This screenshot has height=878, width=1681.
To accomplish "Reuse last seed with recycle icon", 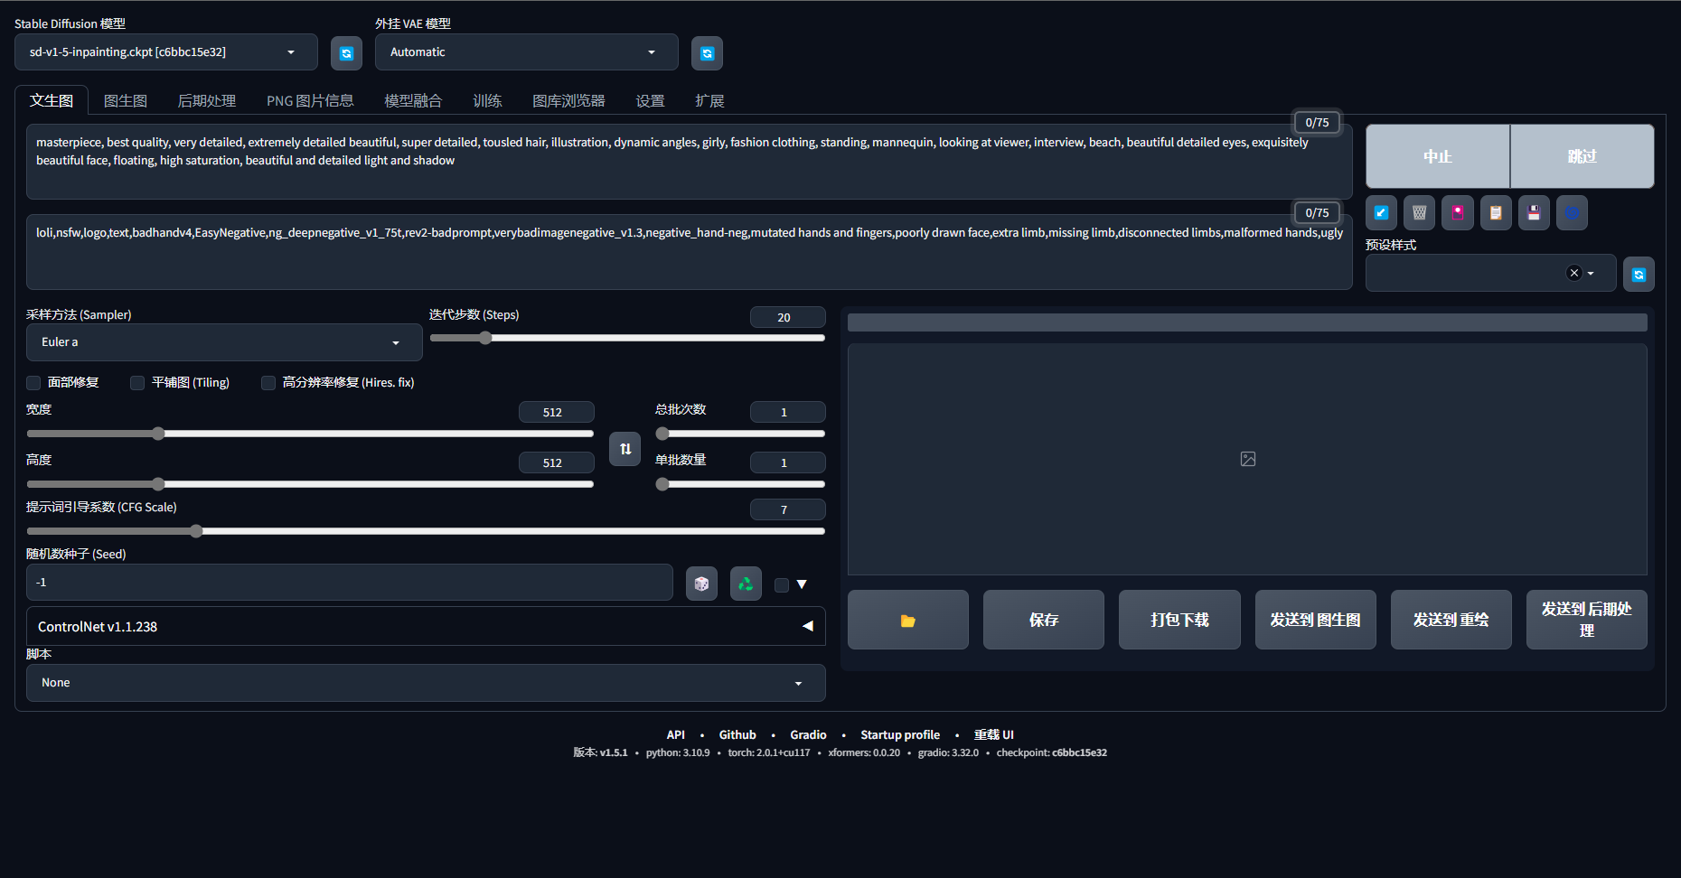I will 746,584.
